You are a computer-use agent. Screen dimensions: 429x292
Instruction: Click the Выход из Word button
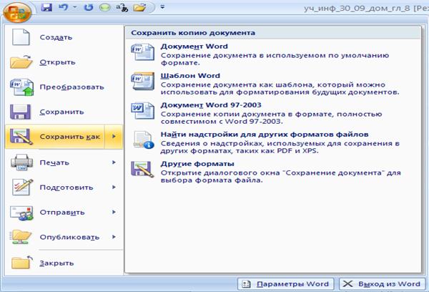click(x=382, y=284)
